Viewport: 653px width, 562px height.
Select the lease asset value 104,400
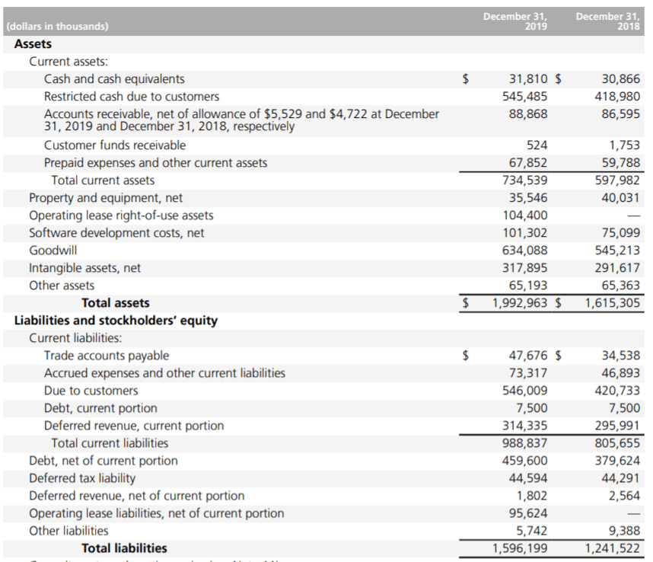[524, 215]
